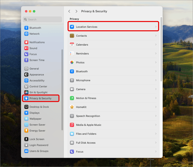This screenshot has height=167, width=193.
Task: Expand Files and Folders using its chevron
Action: [x=156, y=134]
